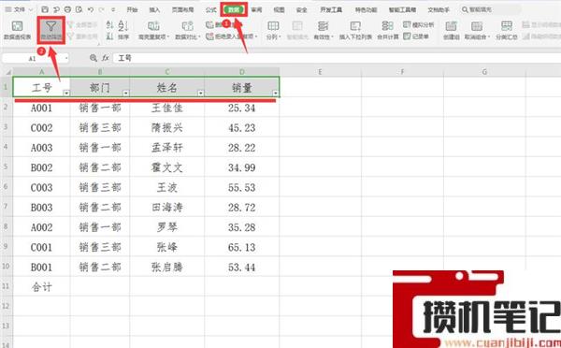Click cell containing A001
This screenshot has height=348, width=561.
pos(41,108)
